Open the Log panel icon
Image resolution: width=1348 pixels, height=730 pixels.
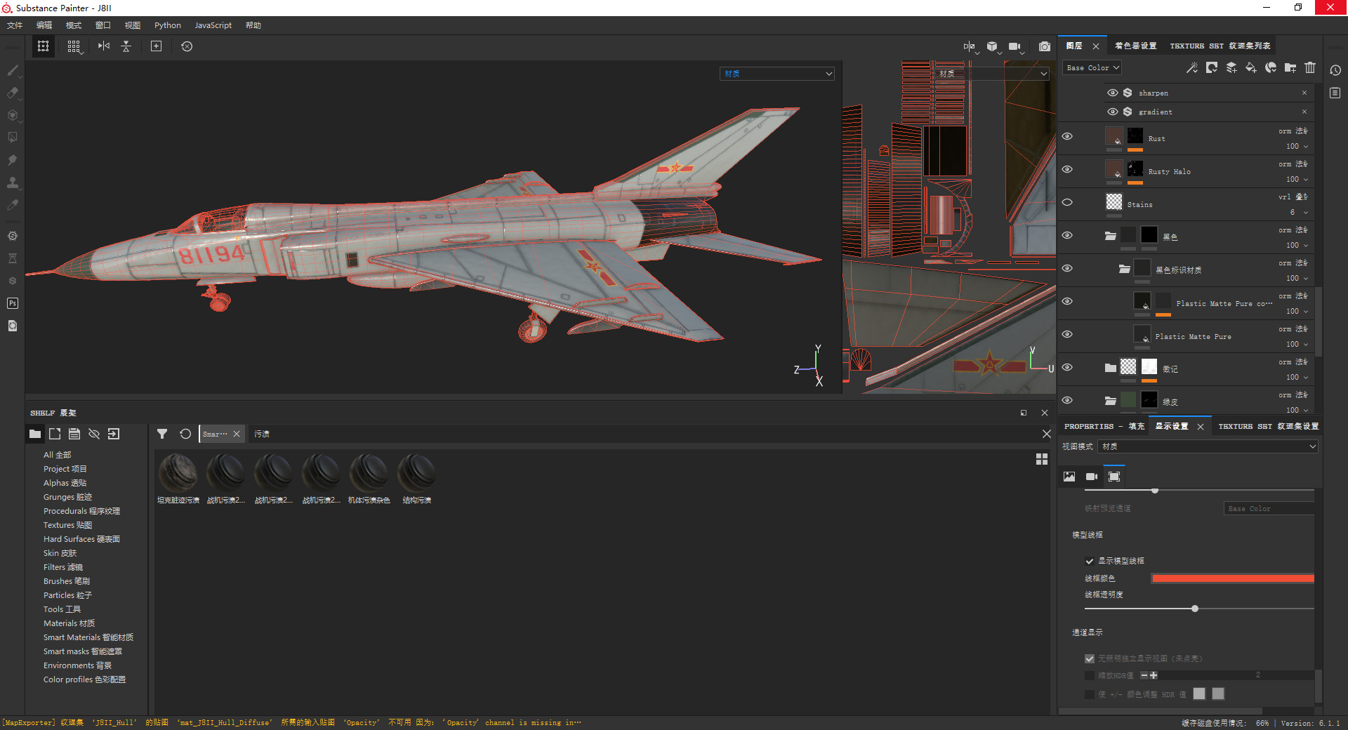click(x=1335, y=93)
